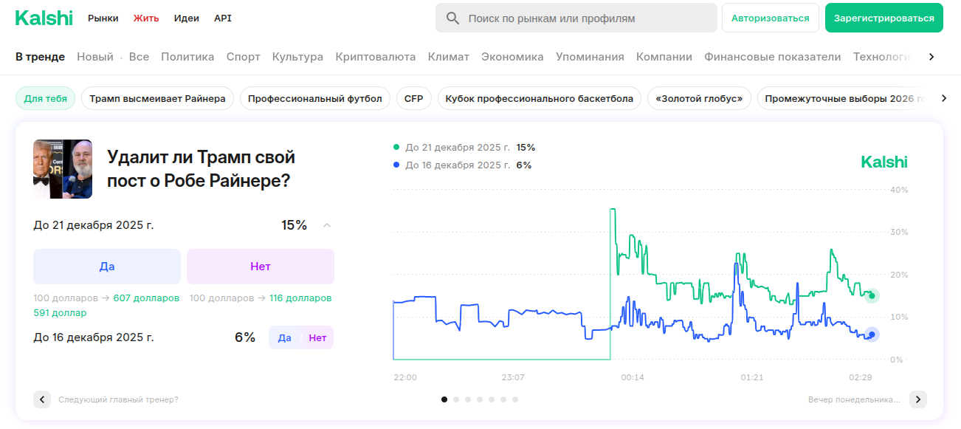Viewport: 961px width, 429px height.
Task: Open the "Политика" category tab
Action: point(187,57)
